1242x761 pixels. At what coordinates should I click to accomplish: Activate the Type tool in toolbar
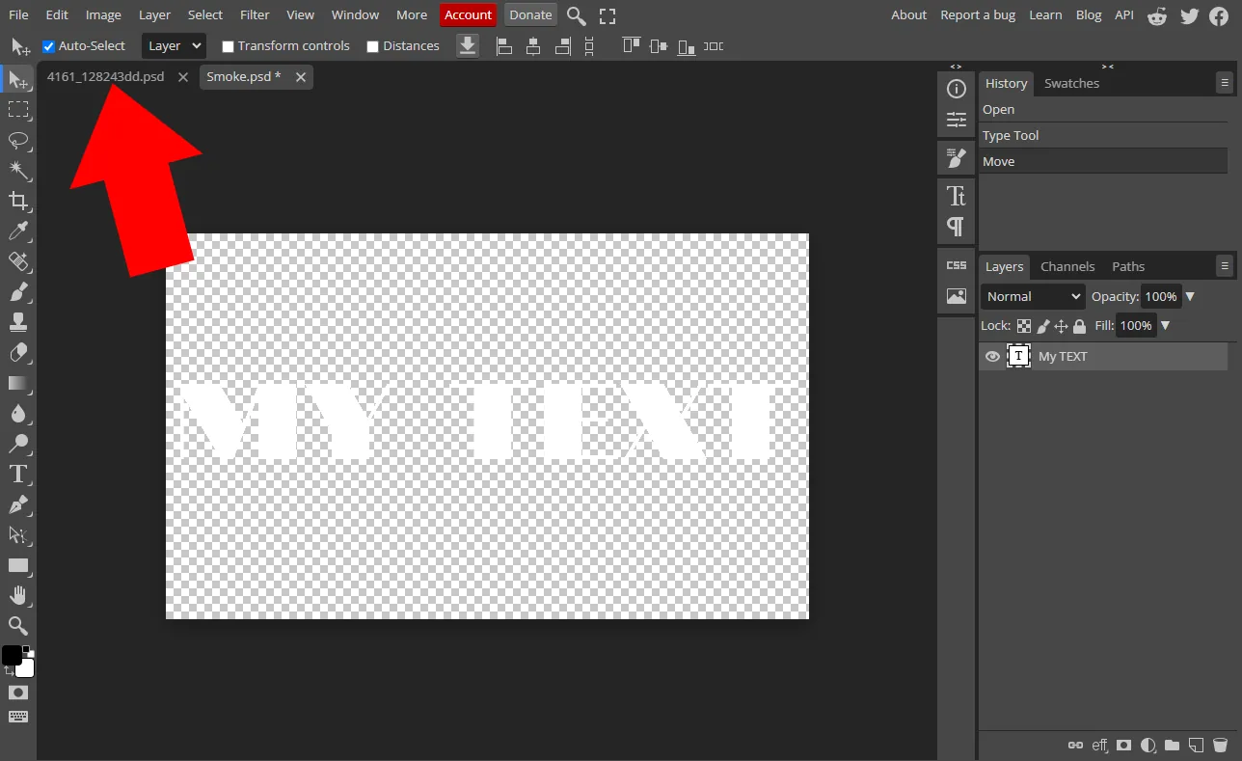point(18,474)
